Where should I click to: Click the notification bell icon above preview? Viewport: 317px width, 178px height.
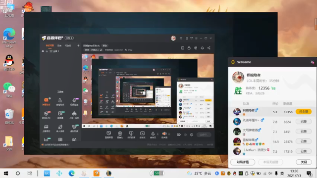pos(202,48)
